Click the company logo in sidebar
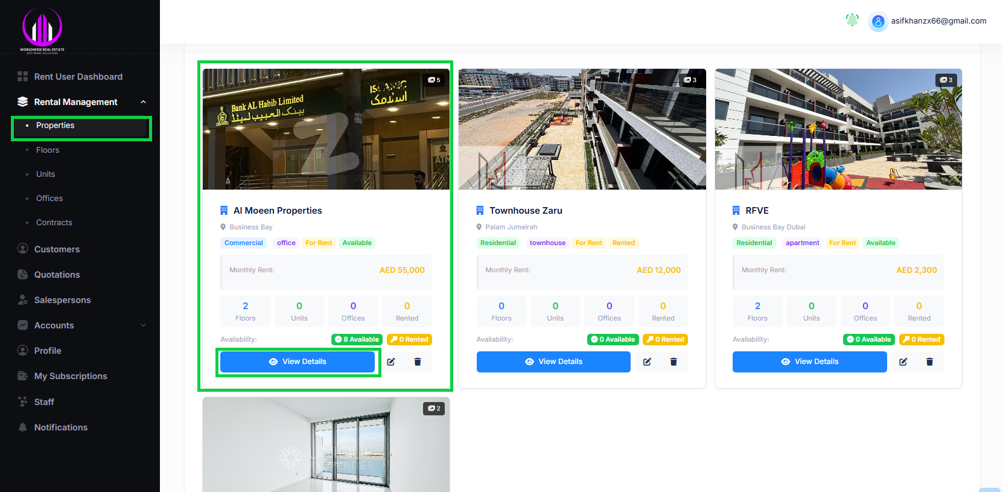Image resolution: width=1003 pixels, height=492 pixels. (42, 29)
